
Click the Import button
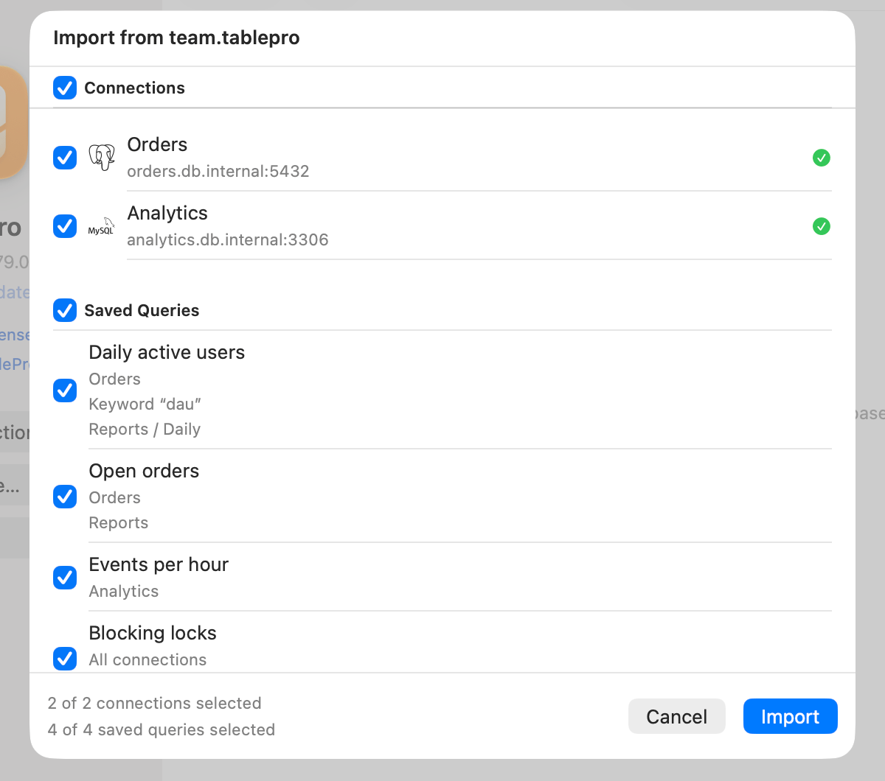790,716
